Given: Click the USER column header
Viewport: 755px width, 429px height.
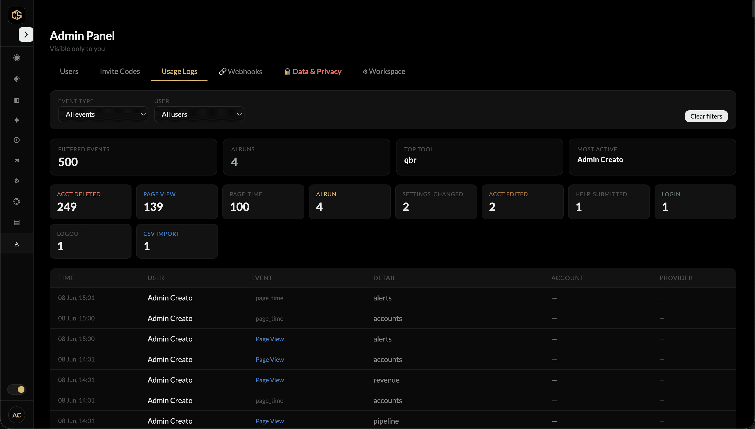Looking at the screenshot, I should [156, 278].
